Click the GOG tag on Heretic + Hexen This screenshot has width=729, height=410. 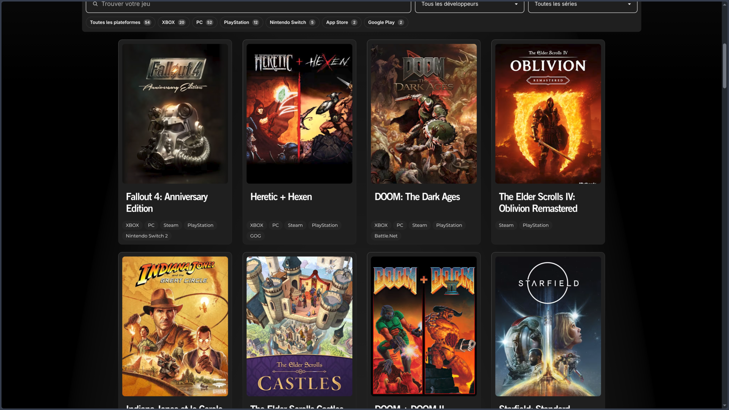(256, 236)
